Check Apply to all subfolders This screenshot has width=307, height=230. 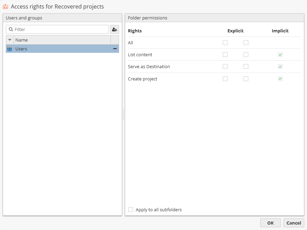pyautogui.click(x=131, y=210)
